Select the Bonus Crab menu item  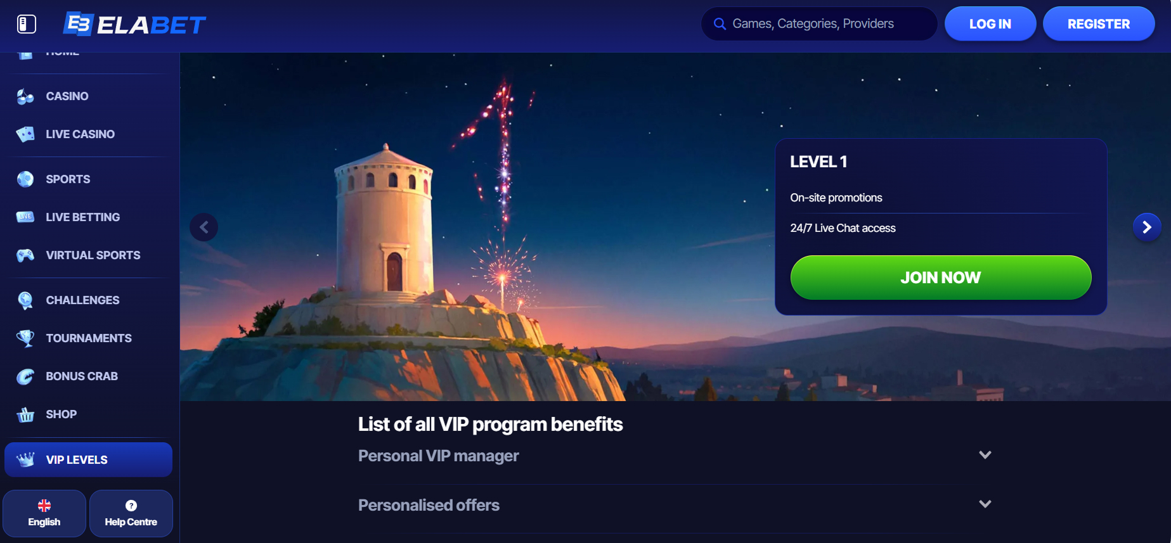(88, 376)
